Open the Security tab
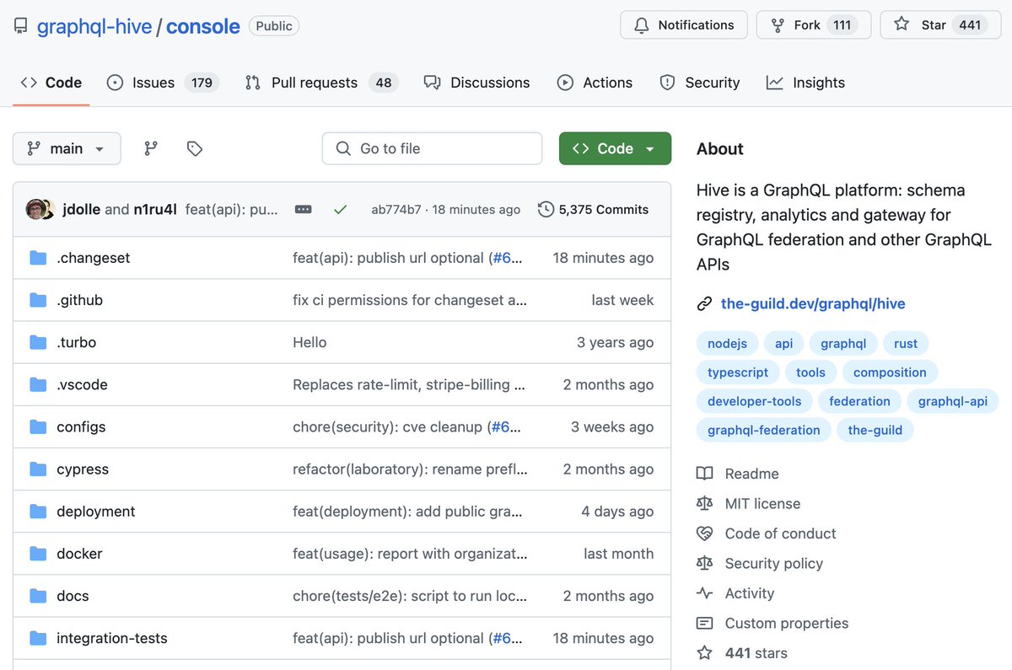Screen dimensions: 1012x670 coord(700,83)
